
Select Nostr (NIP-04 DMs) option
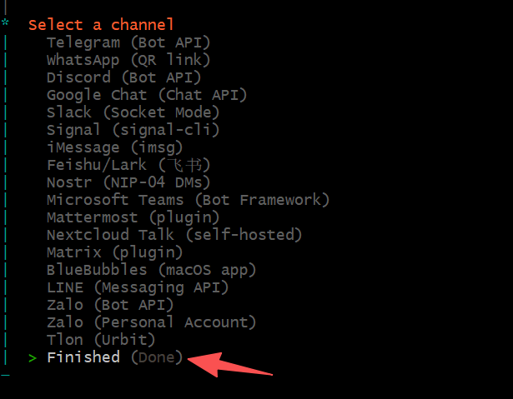pyautogui.click(x=128, y=182)
